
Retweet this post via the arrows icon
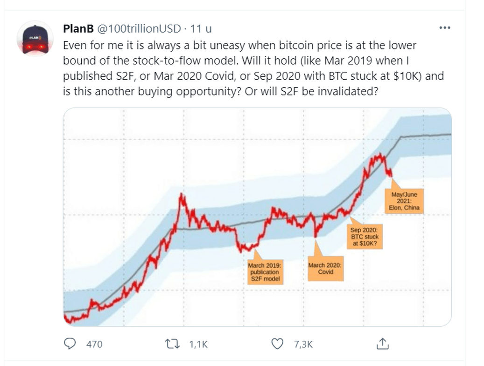pos(173,344)
